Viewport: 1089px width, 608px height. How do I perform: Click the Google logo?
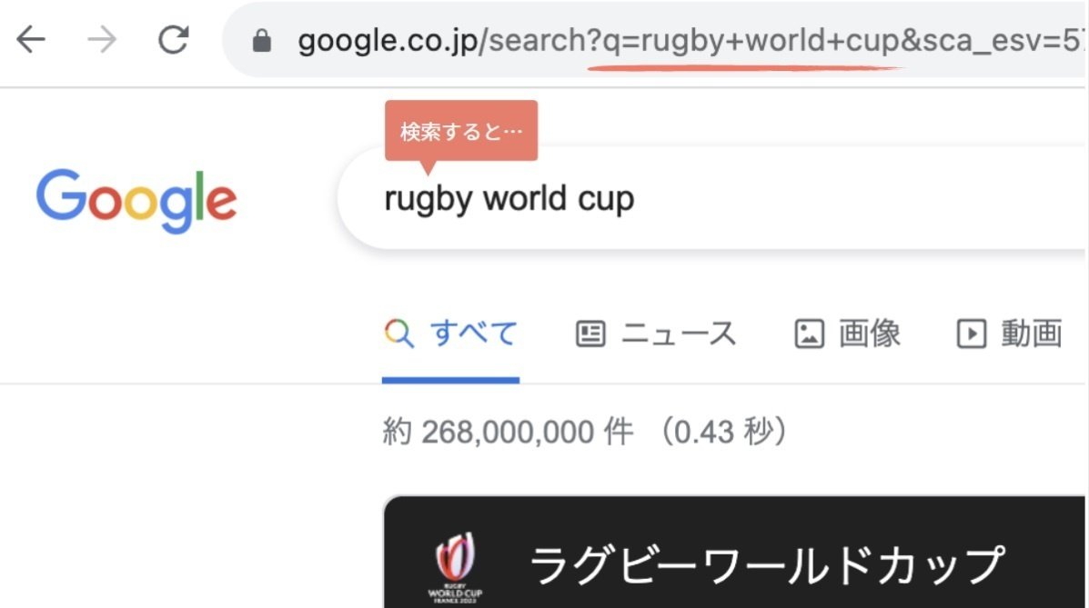(x=136, y=200)
